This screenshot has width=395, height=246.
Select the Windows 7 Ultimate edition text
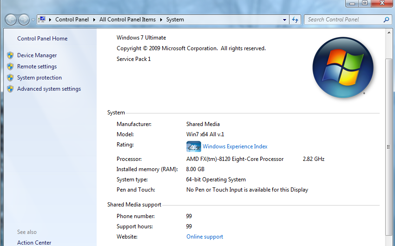coord(141,38)
